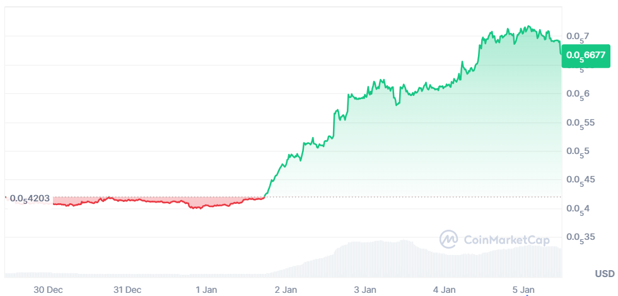618x296 pixels.
Task: Click the 0.0₅45 price axis label
Action: click(x=581, y=181)
